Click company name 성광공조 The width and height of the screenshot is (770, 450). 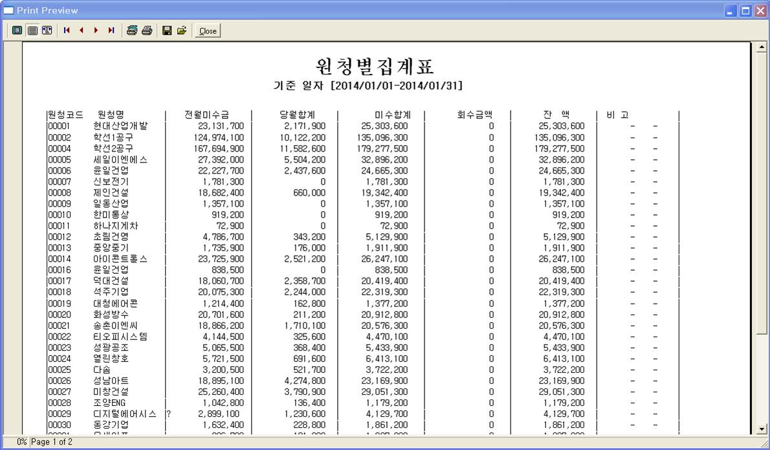111,348
